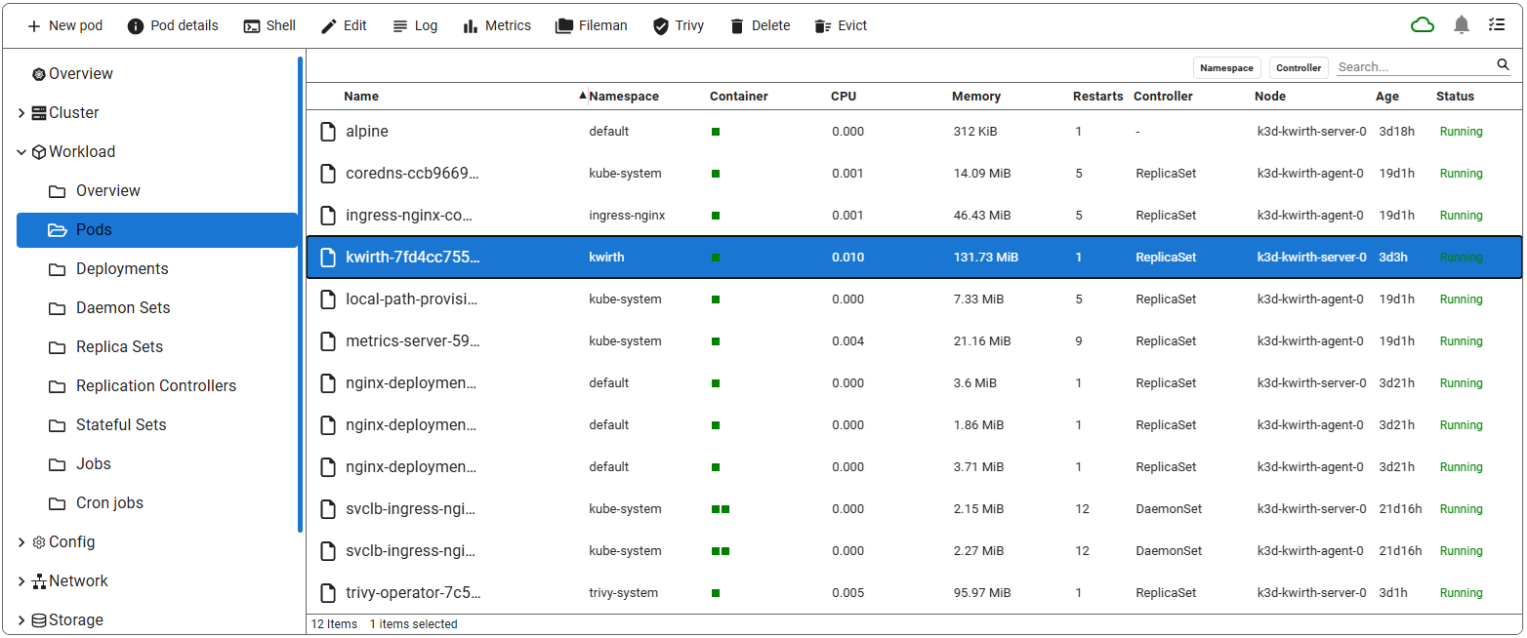Click the 0.004 CPU value
This screenshot has height=638, width=1527.
[848, 341]
